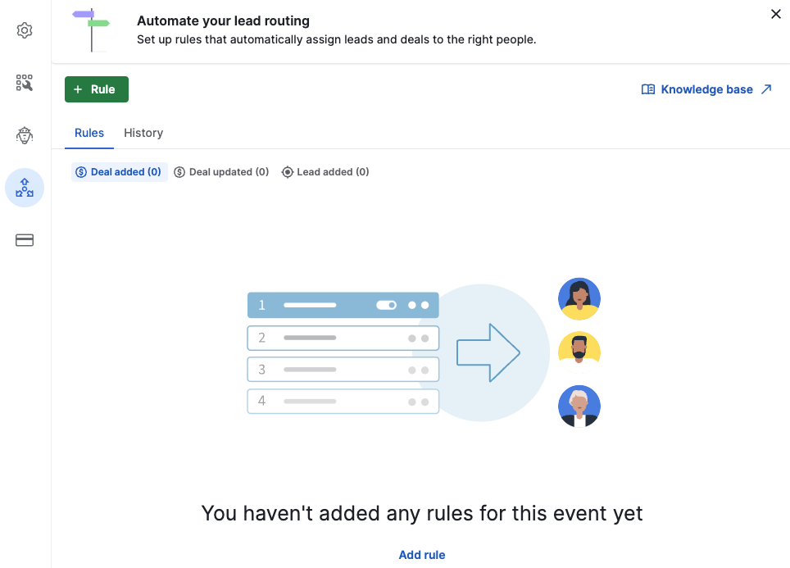
Task: Open the AI assistant sidebar icon
Action: (25, 135)
